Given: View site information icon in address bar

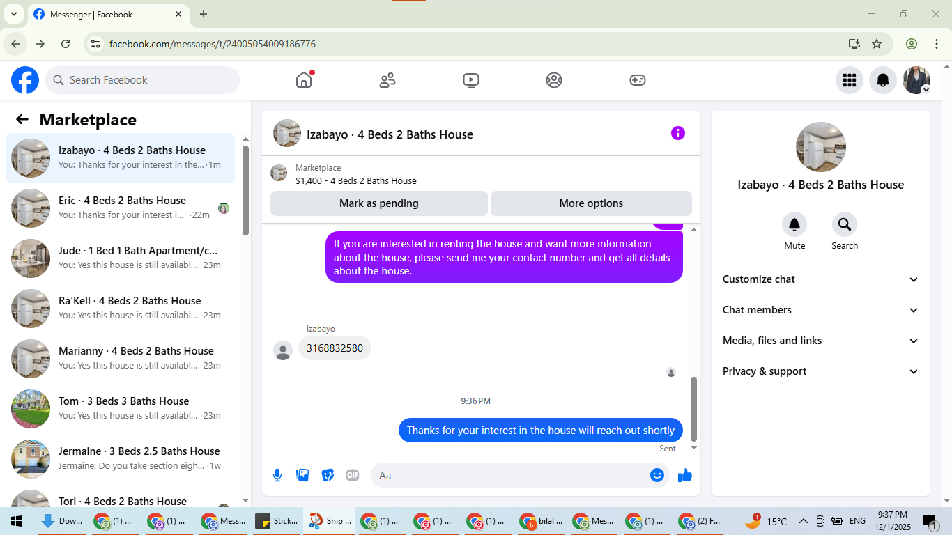Looking at the screenshot, I should [x=95, y=44].
